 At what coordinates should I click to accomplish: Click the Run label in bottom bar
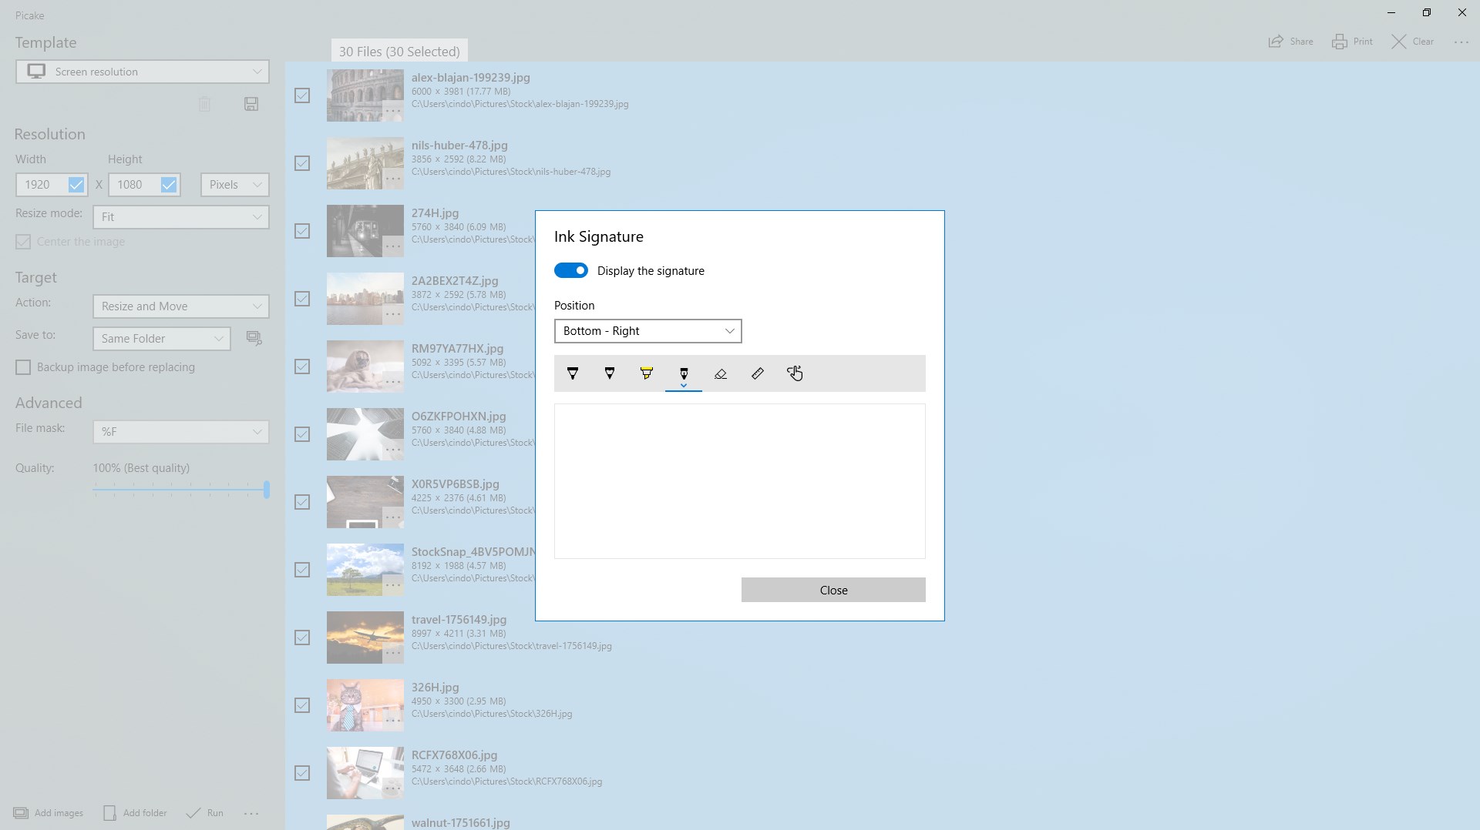point(215,813)
